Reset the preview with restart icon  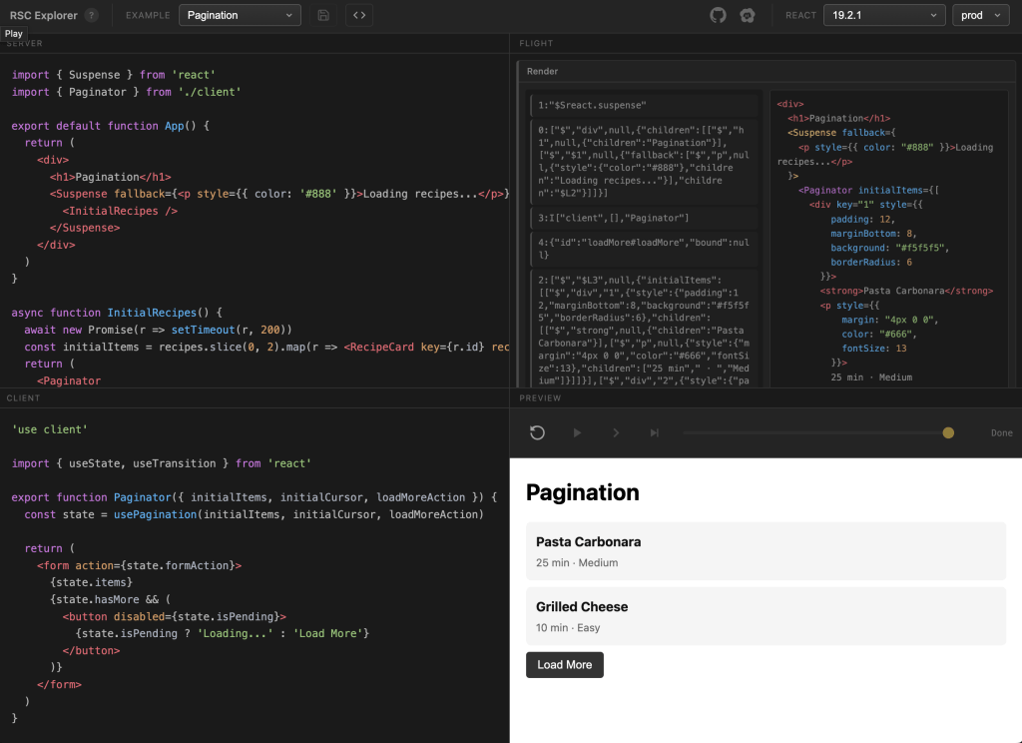pyautogui.click(x=537, y=432)
